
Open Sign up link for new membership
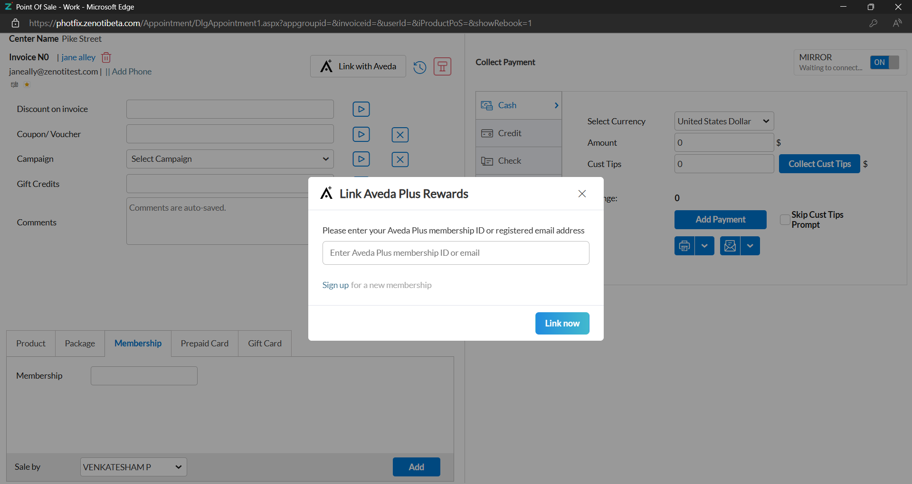tap(335, 285)
